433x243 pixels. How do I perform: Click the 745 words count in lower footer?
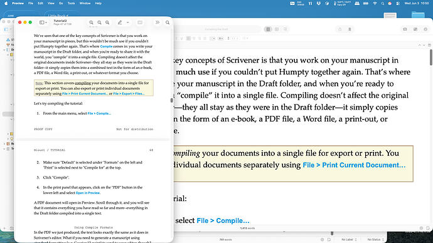[226, 239]
